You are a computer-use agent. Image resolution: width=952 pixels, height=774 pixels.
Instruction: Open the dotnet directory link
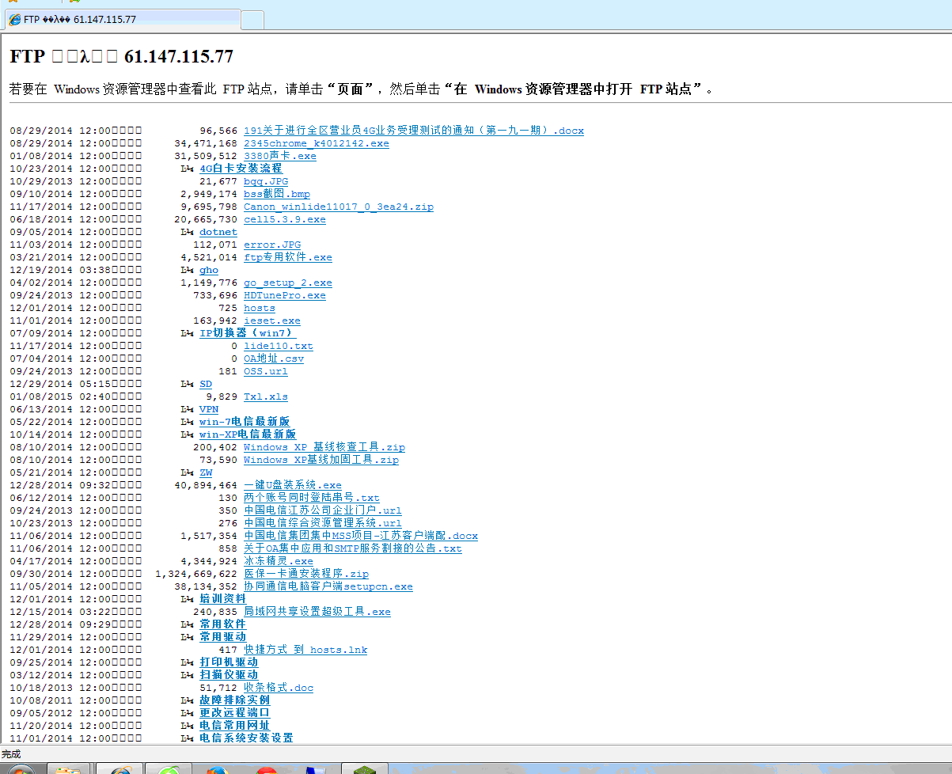218,232
